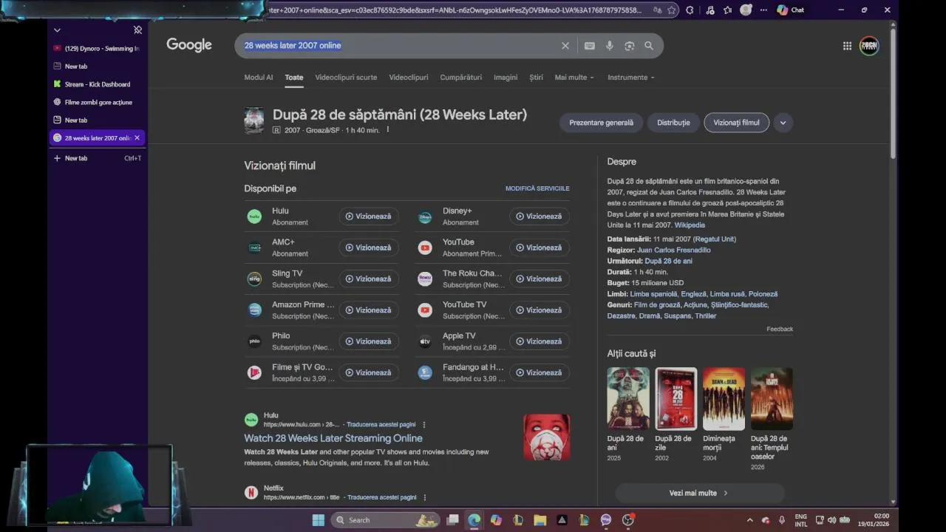Open more options for movie title
Image resolution: width=946 pixels, height=532 pixels.
point(387,130)
